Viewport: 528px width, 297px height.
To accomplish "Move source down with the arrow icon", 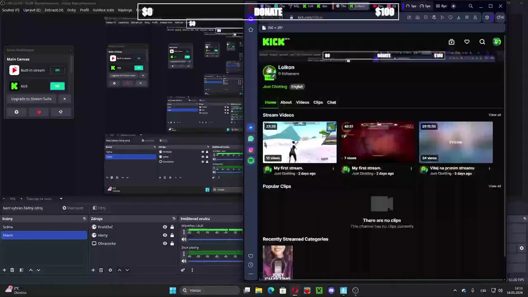I will click(x=127, y=270).
